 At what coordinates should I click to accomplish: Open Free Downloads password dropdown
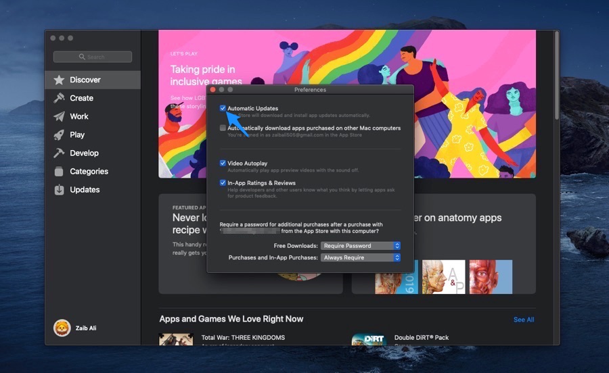click(361, 246)
